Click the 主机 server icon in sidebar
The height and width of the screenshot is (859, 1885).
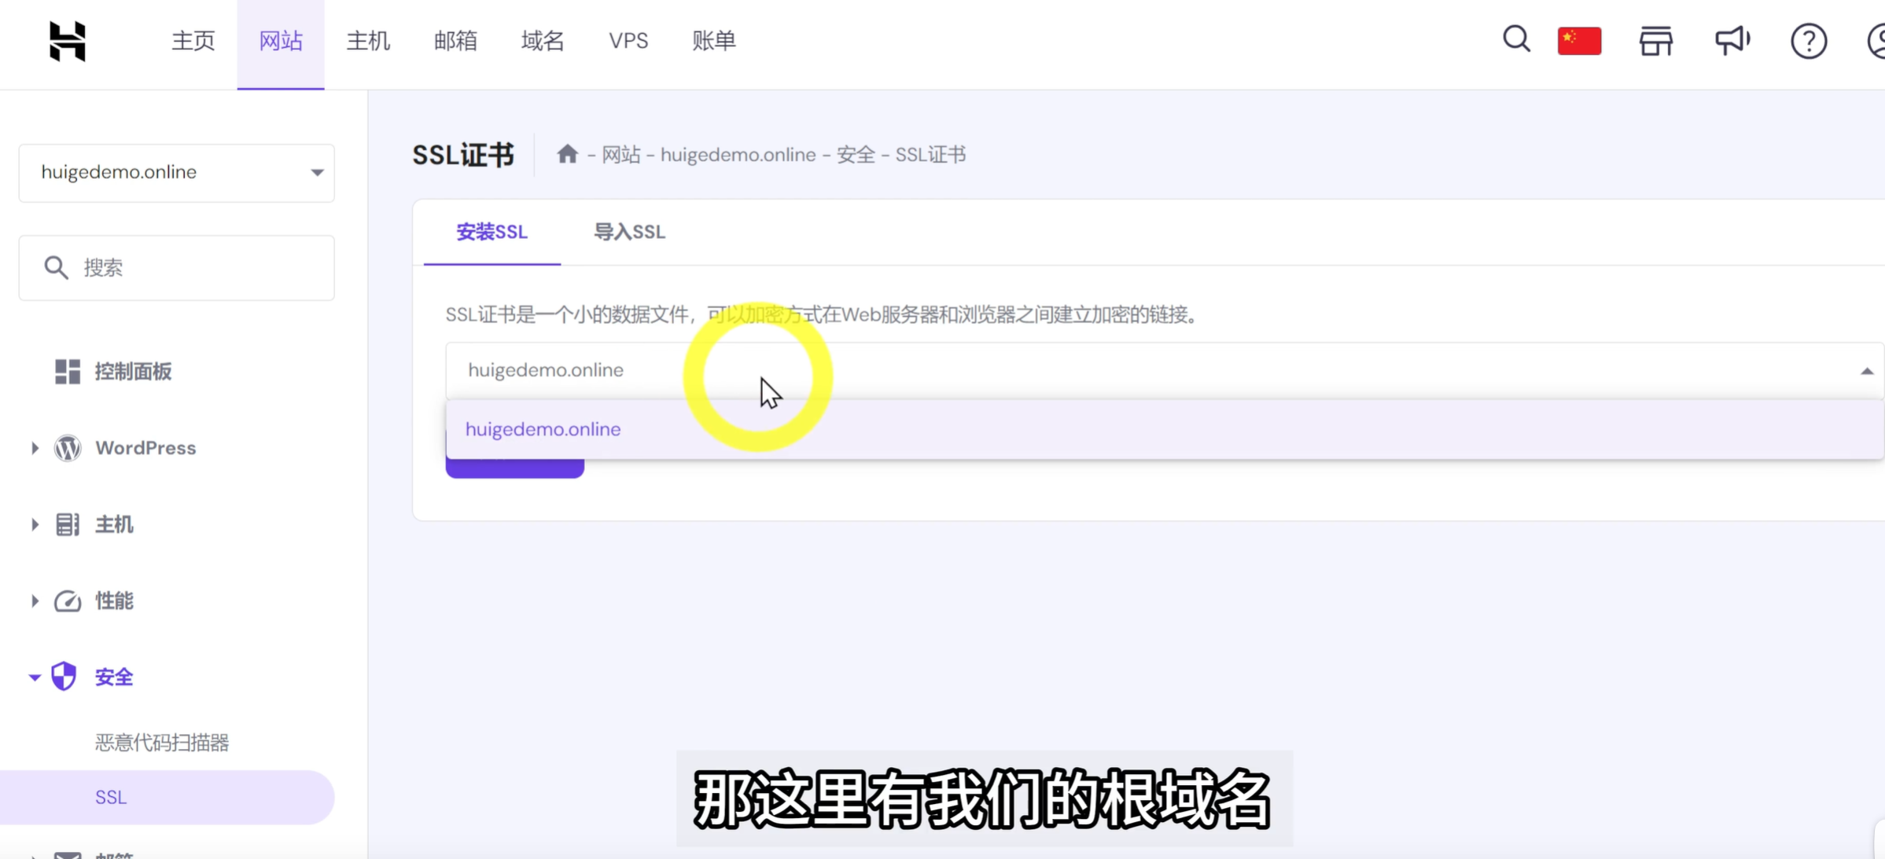(x=68, y=524)
